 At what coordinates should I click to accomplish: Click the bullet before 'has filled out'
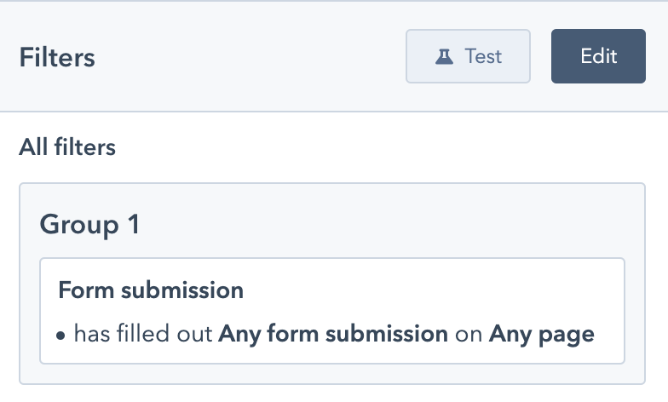(x=60, y=336)
